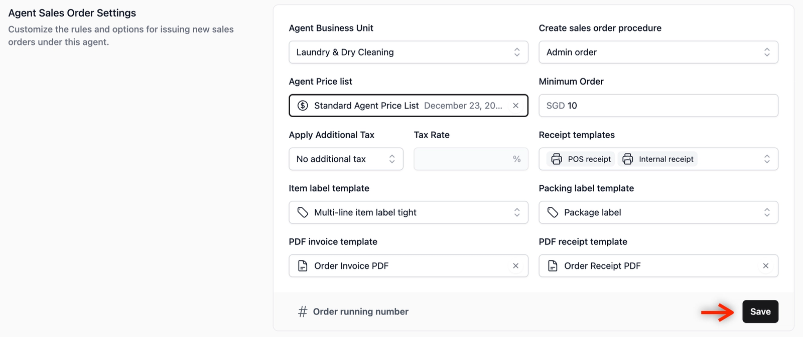This screenshot has height=337, width=803.
Task: Click the dollar icon in Agent Price list
Action: (x=303, y=106)
